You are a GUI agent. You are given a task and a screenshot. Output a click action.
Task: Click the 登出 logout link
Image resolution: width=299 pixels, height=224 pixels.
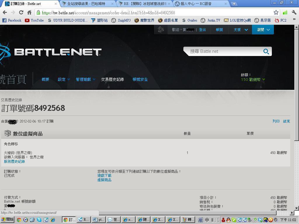(x=202, y=30)
